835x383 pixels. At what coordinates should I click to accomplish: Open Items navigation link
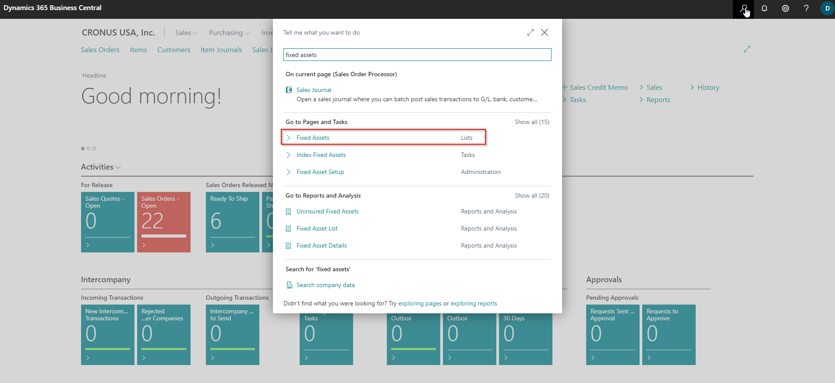(138, 50)
